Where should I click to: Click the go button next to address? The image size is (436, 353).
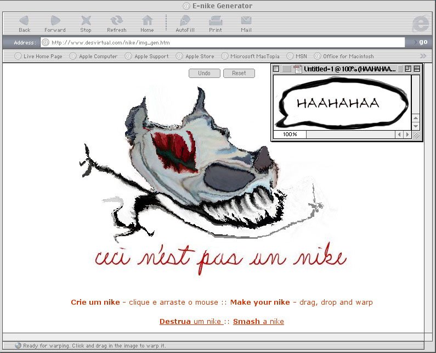coord(423,42)
